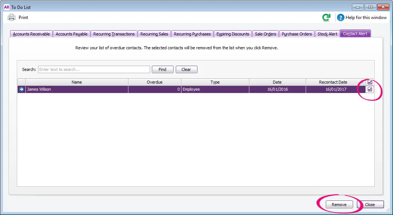Click the printer icon
This screenshot has width=393, height=215.
tap(12, 18)
